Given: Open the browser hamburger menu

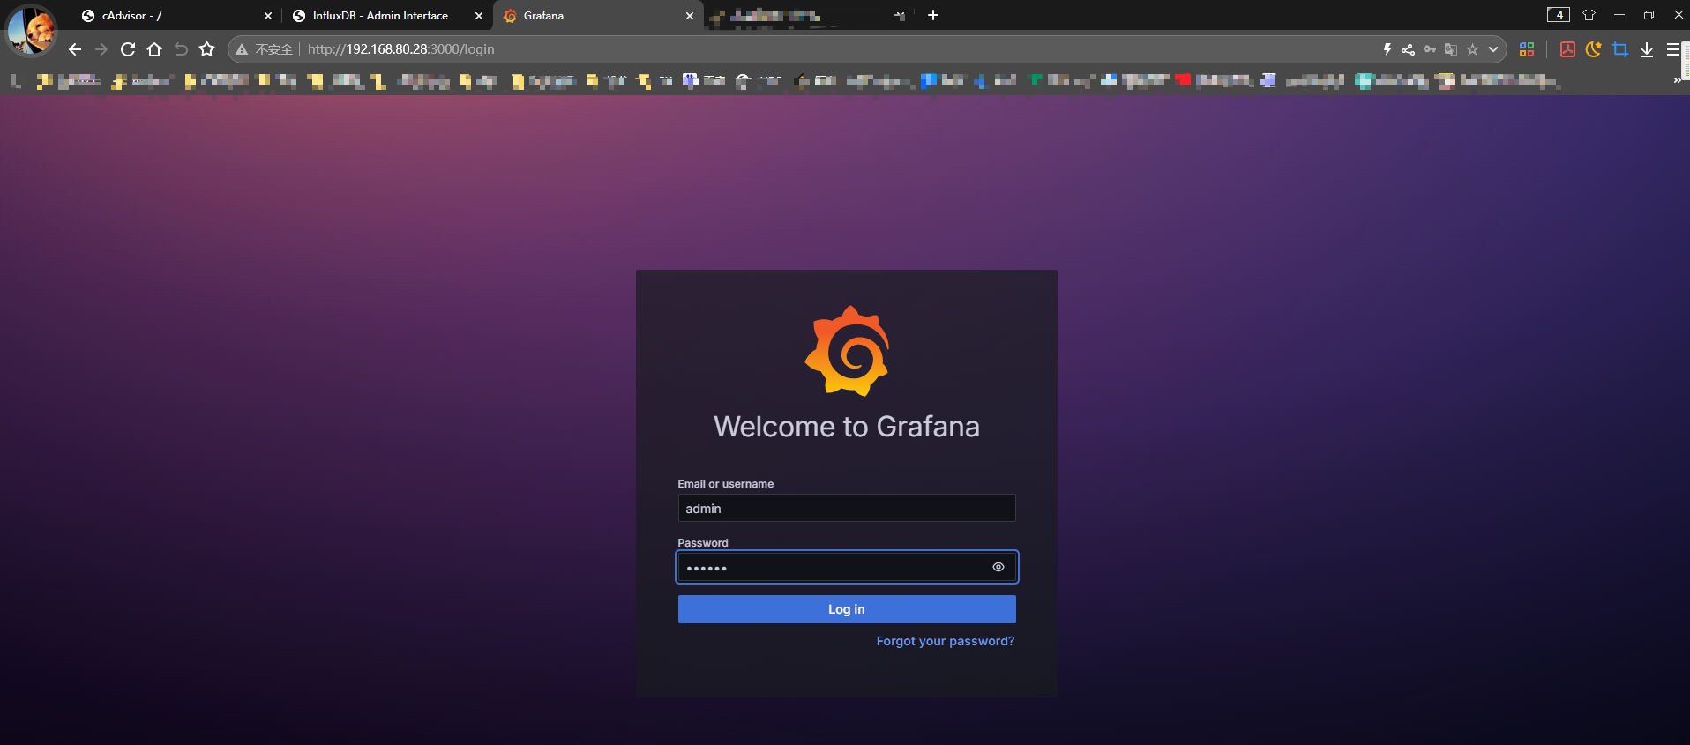Looking at the screenshot, I should tap(1673, 49).
